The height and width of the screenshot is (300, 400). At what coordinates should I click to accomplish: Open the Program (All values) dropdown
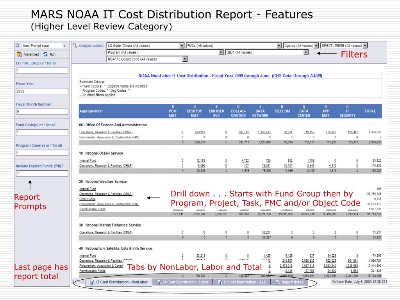pyautogui.click(x=221, y=53)
